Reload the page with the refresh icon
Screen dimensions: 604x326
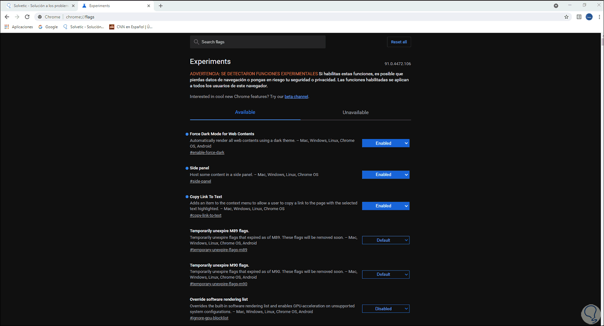tap(27, 17)
